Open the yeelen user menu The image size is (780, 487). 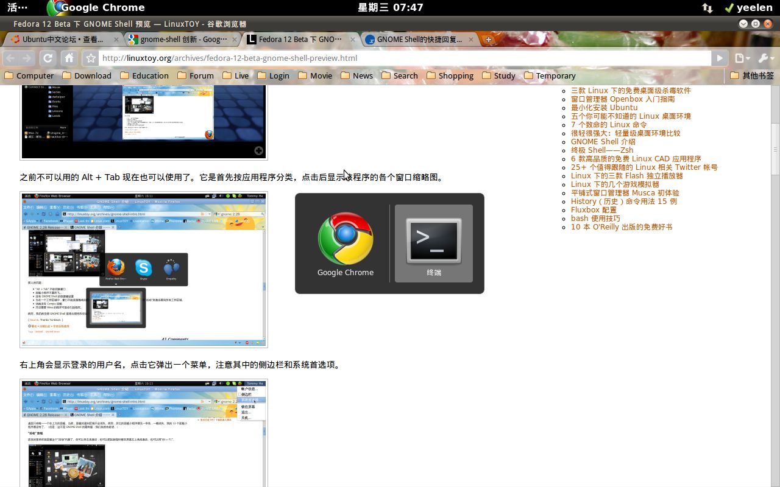(748, 7)
